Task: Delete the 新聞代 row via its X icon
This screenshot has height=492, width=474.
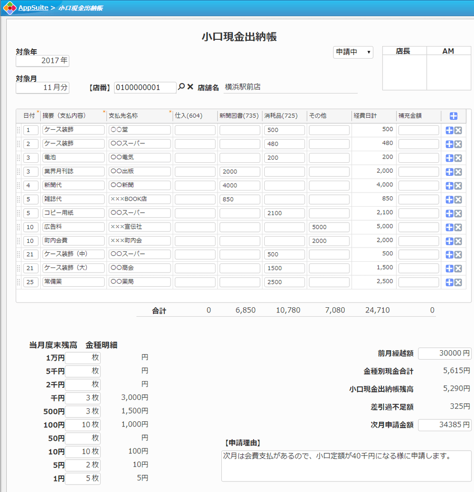Action: (458, 185)
